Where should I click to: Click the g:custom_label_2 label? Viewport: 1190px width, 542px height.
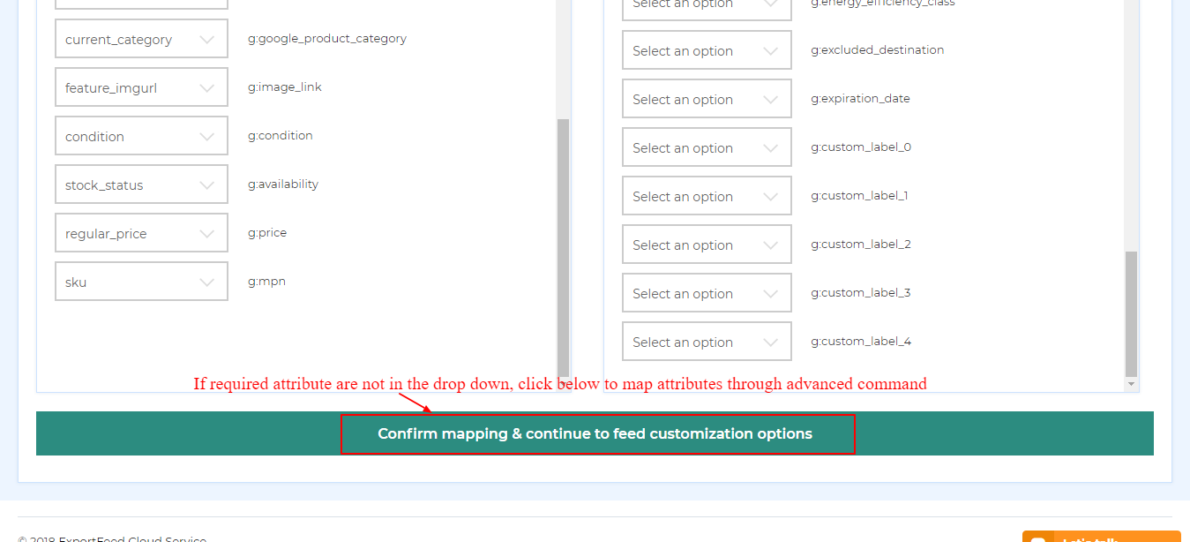[861, 245]
